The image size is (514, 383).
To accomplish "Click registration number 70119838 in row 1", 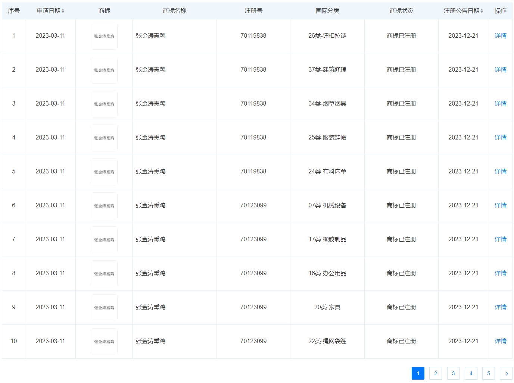I will (253, 36).
